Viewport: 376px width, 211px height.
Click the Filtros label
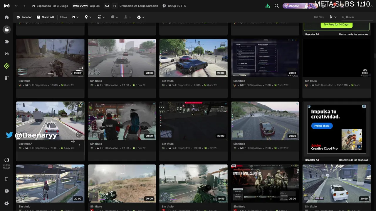click(x=63, y=17)
